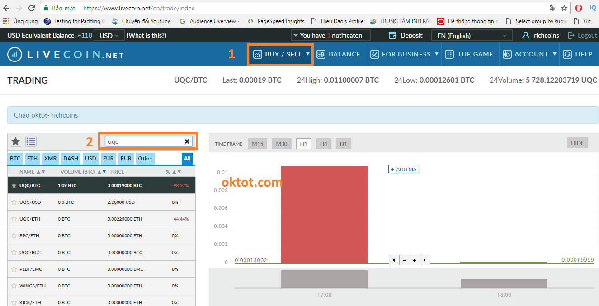Bookmark this page with star icon
The width and height of the screenshot is (599, 306).
tap(564, 8)
